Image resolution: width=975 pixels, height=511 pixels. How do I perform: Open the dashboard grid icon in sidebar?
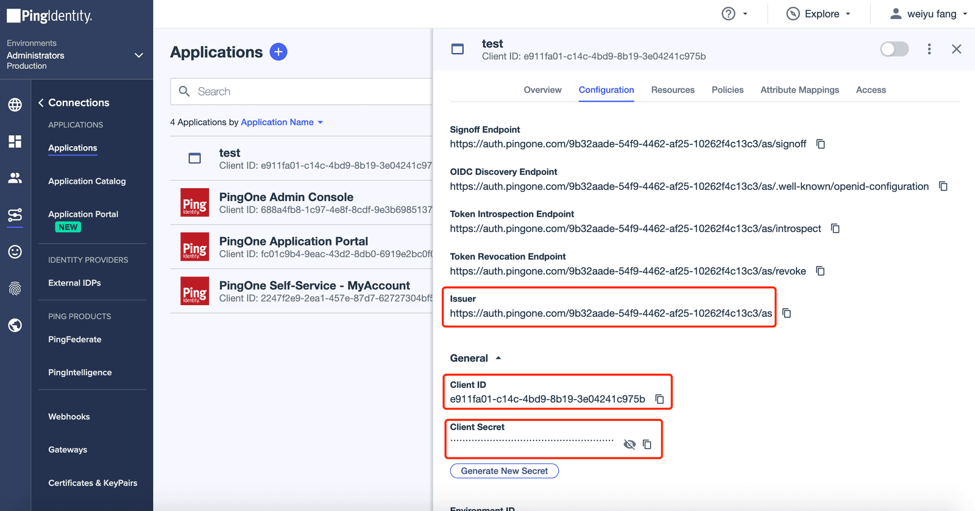tap(15, 141)
